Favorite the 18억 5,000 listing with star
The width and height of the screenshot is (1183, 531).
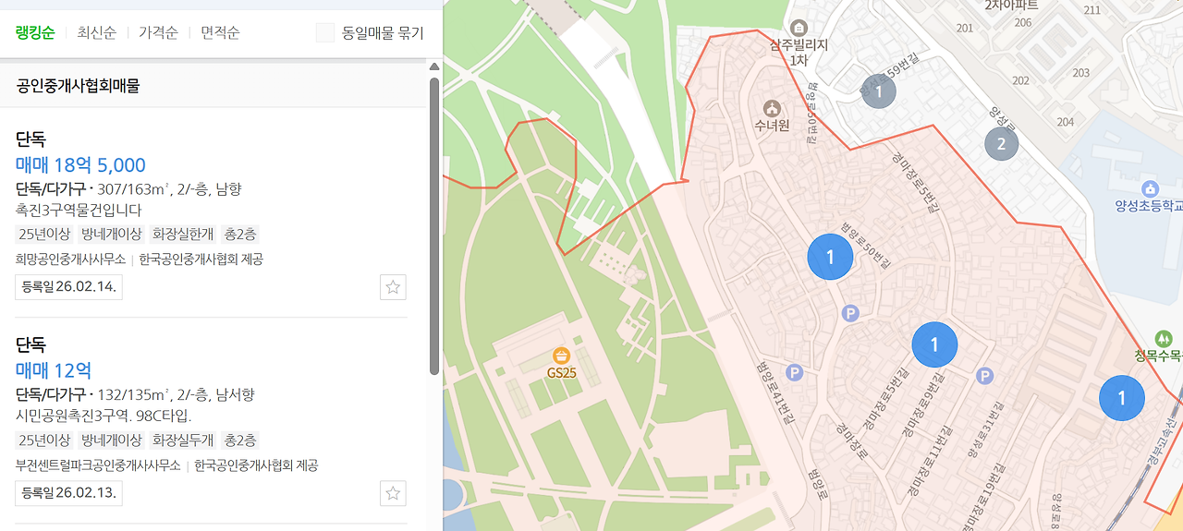pos(393,287)
